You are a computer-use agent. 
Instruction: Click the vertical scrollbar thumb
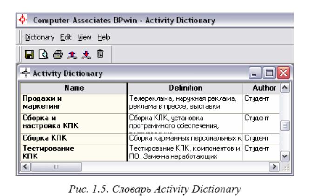pyautogui.click(x=285, y=125)
